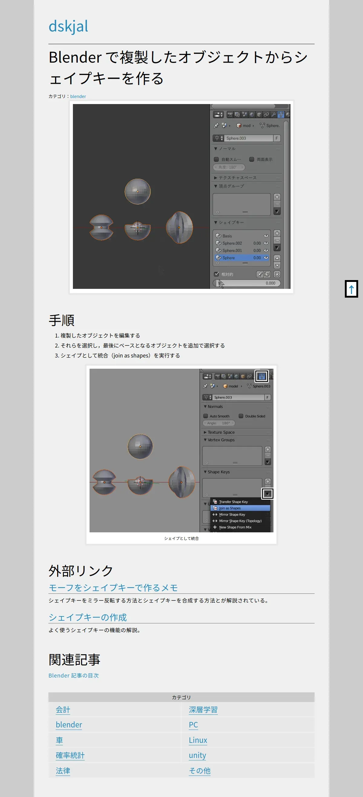Click the Sphere.003 mesh name field in the Japanese screenshot
363x797 pixels.
coord(248,138)
